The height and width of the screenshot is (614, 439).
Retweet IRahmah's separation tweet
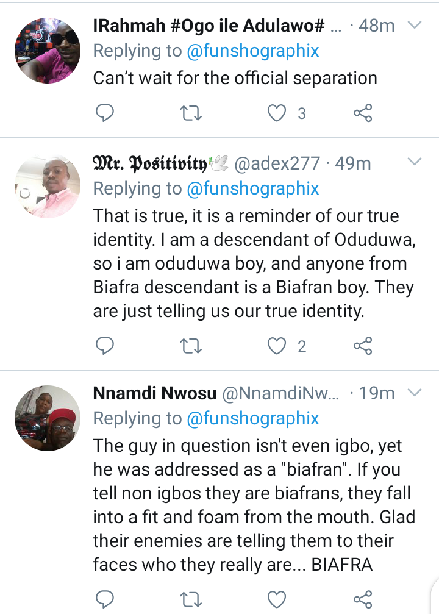click(191, 113)
